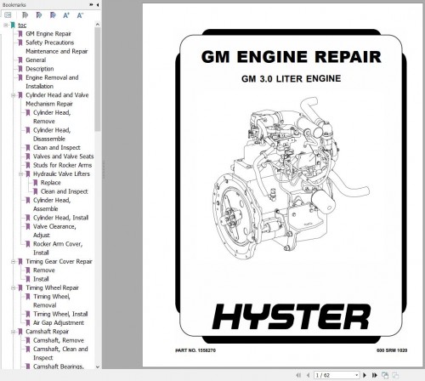The height and width of the screenshot is (381, 425).
Task: Open Timing Wheel, Install bookmark
Action: pos(60,314)
